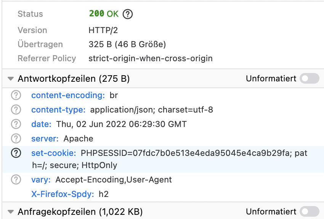Image resolution: width=324 pixels, height=219 pixels.
Task: Click the question mark icon beside set-cookie
Action: (x=16, y=153)
